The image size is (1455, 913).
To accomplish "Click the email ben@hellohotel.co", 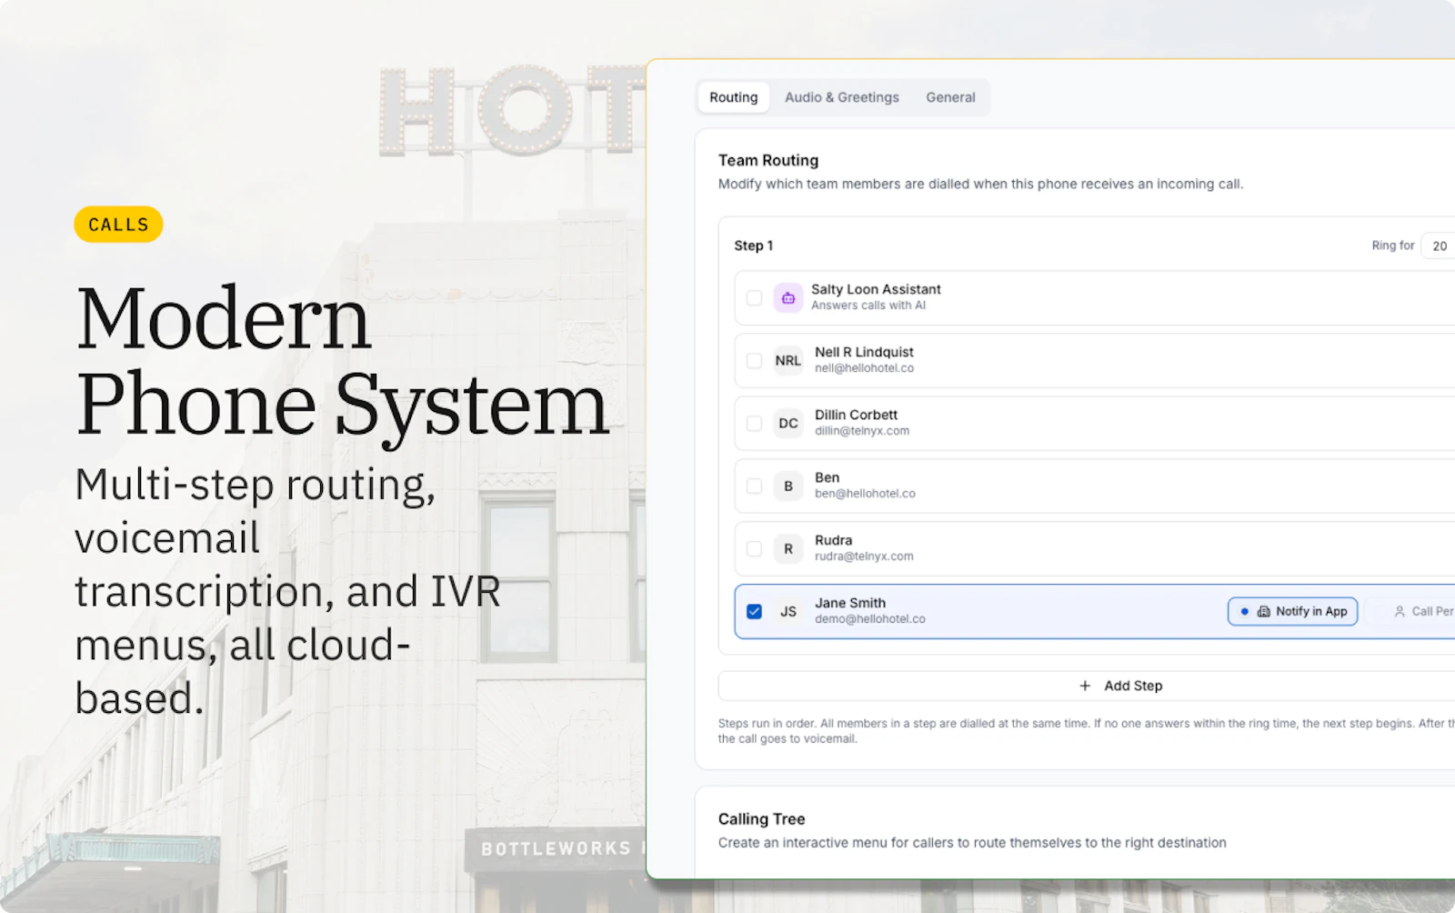I will (x=865, y=494).
